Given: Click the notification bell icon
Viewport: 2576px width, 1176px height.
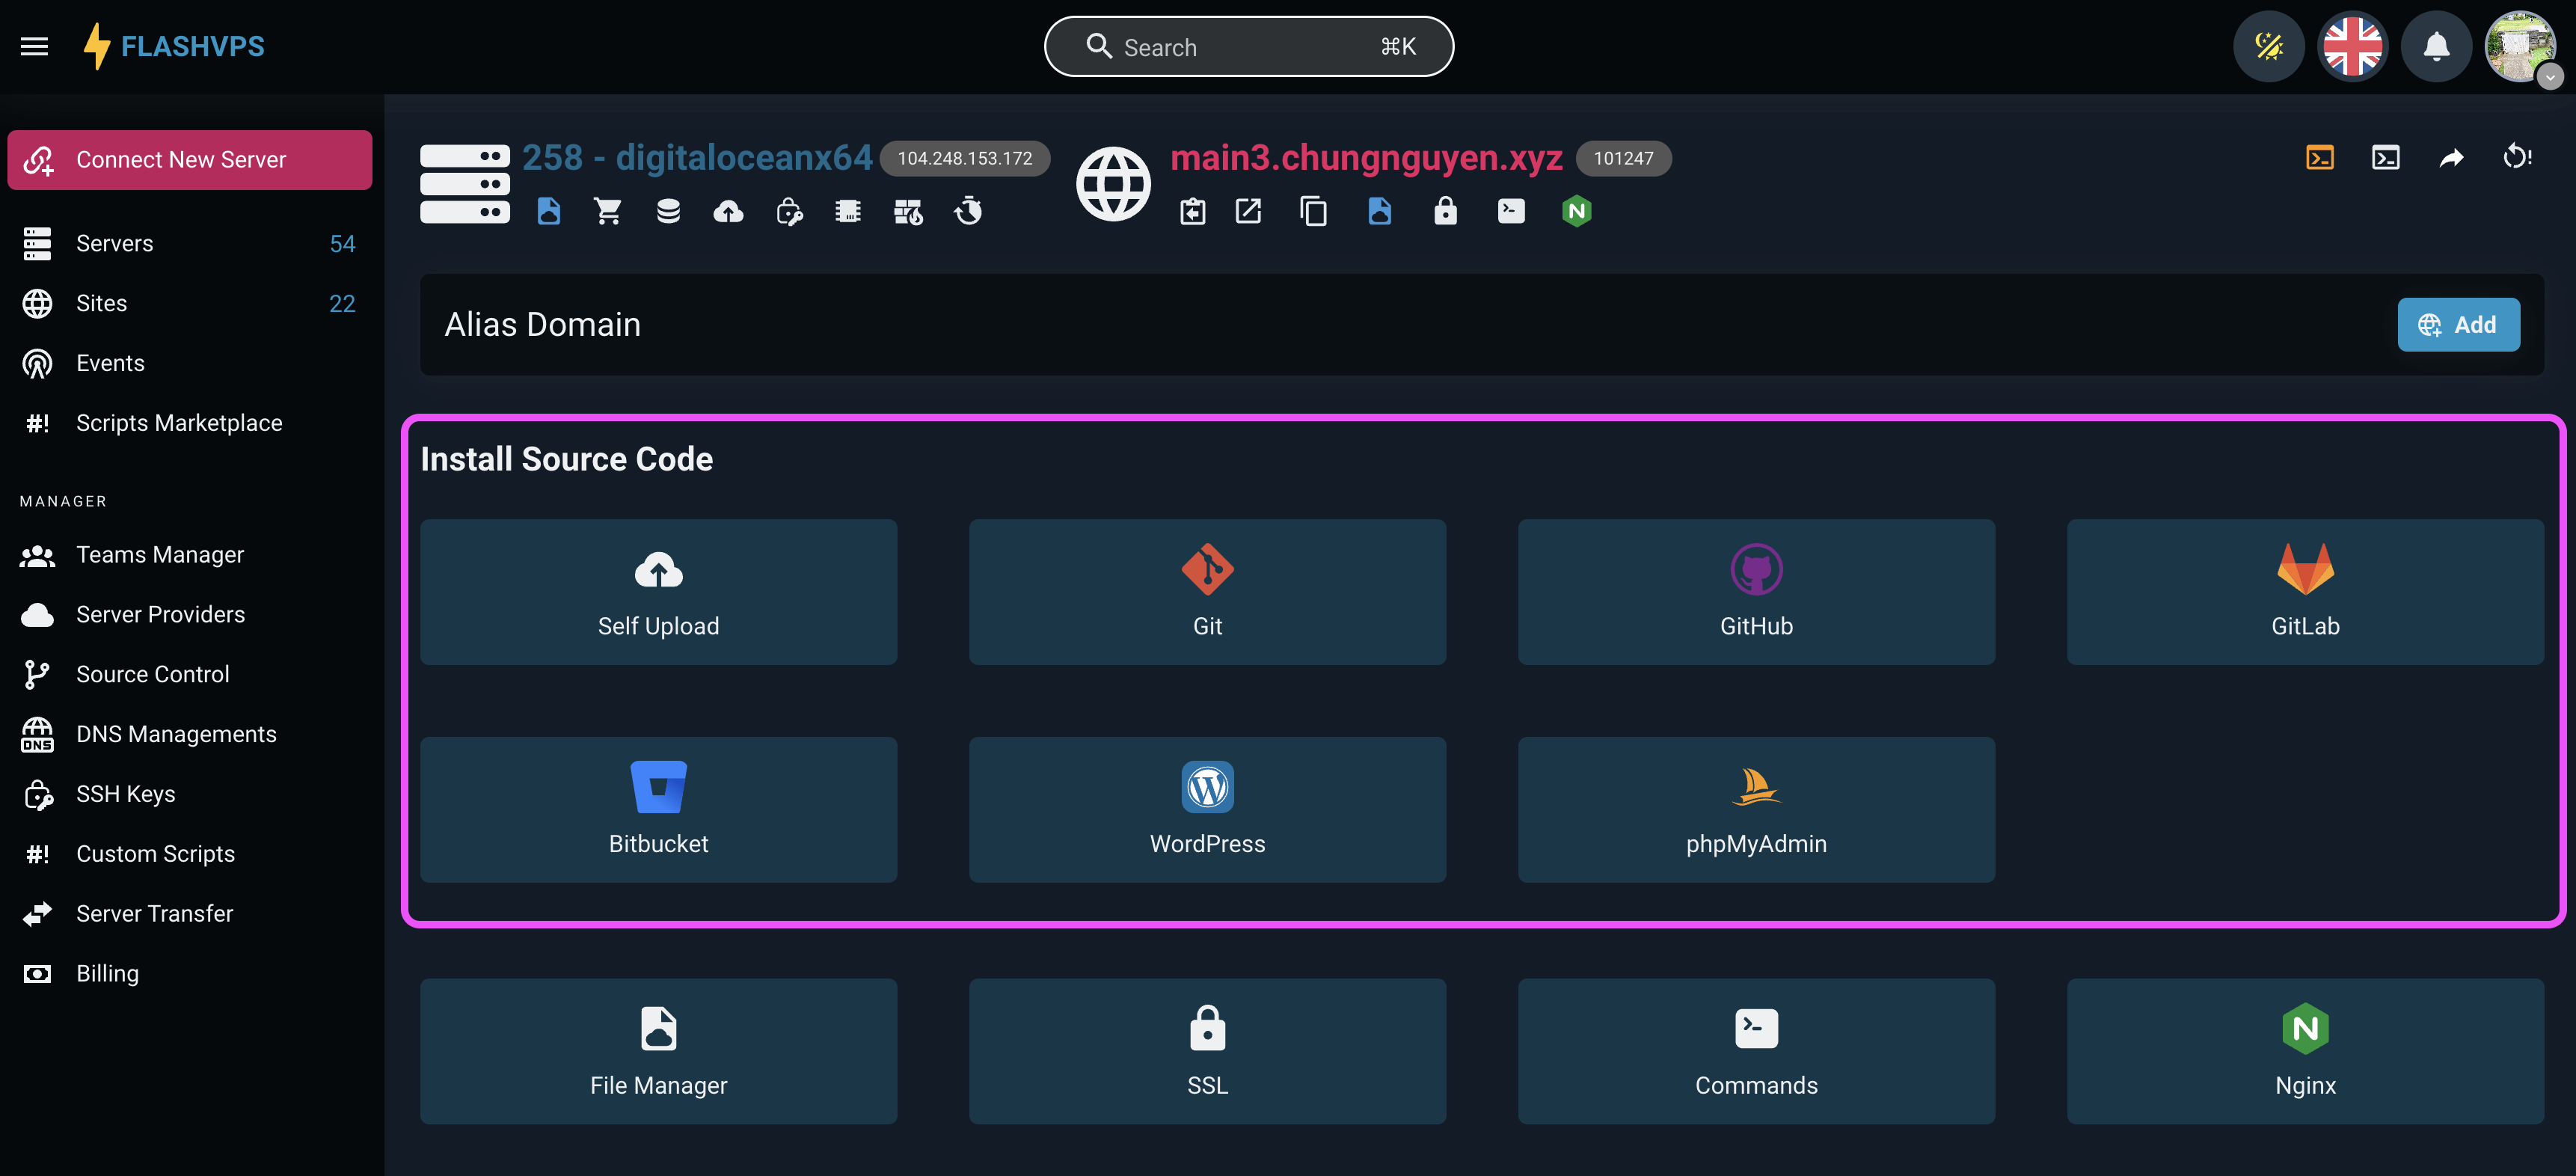Looking at the screenshot, I should [2437, 46].
